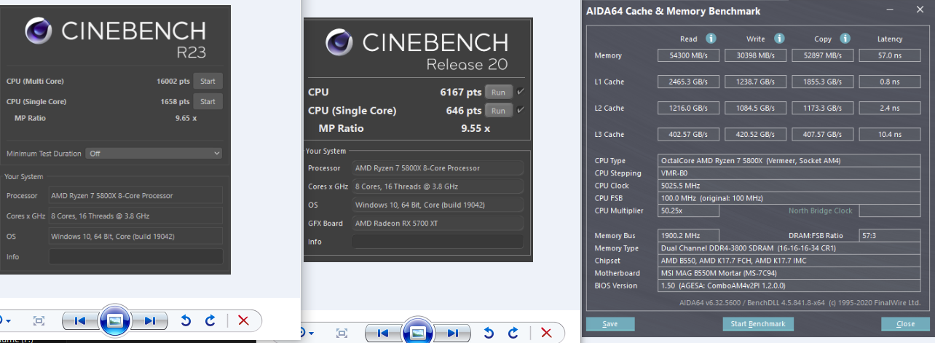Screen dimensions: 935x343
Task: Start the CPU Multi Core test
Action: tap(208, 82)
